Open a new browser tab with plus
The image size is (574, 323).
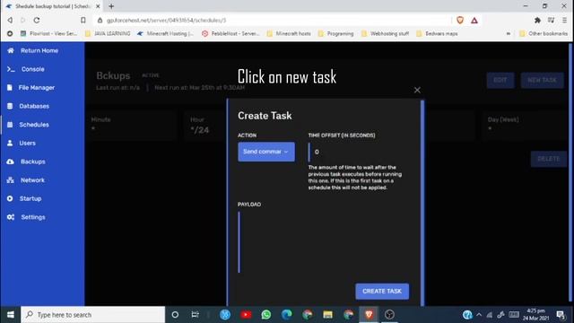click(x=111, y=6)
